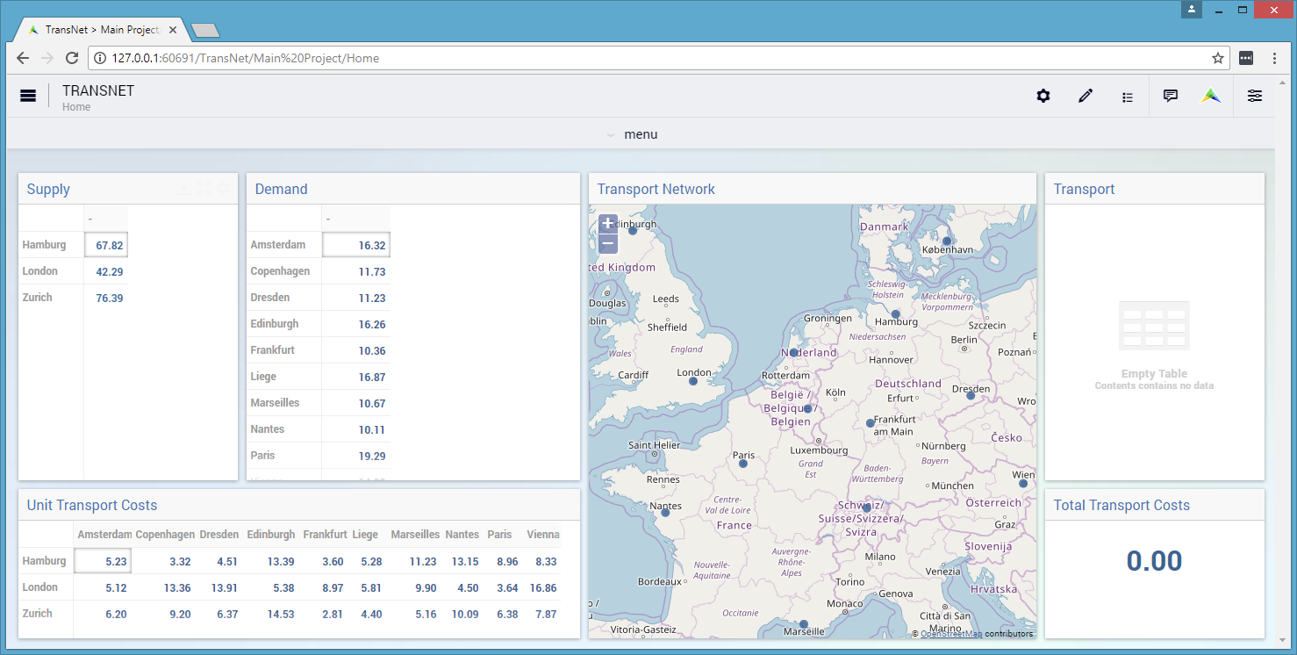
Task: Select London to Vienna cost 16.86
Action: pos(543,587)
